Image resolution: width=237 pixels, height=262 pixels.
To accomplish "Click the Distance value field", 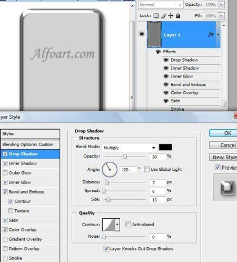I will point(157,183).
